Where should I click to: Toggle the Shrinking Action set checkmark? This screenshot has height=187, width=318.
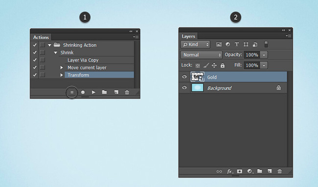[35, 45]
